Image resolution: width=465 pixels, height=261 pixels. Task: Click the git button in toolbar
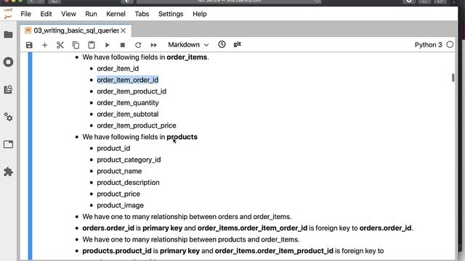tap(238, 44)
